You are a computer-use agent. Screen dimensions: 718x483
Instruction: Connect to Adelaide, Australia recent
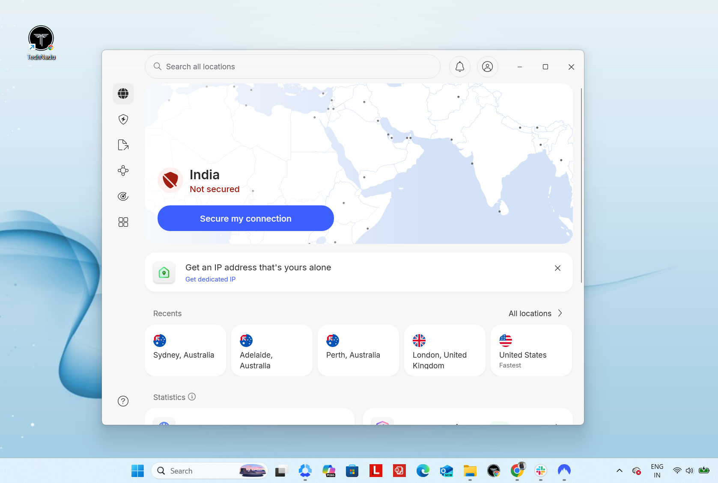pyautogui.click(x=272, y=350)
